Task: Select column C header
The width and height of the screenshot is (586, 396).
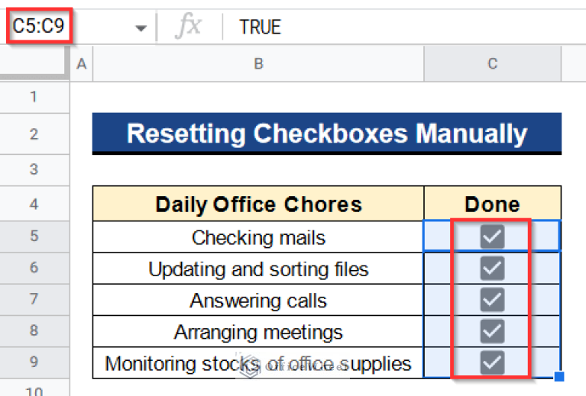Action: tap(493, 64)
